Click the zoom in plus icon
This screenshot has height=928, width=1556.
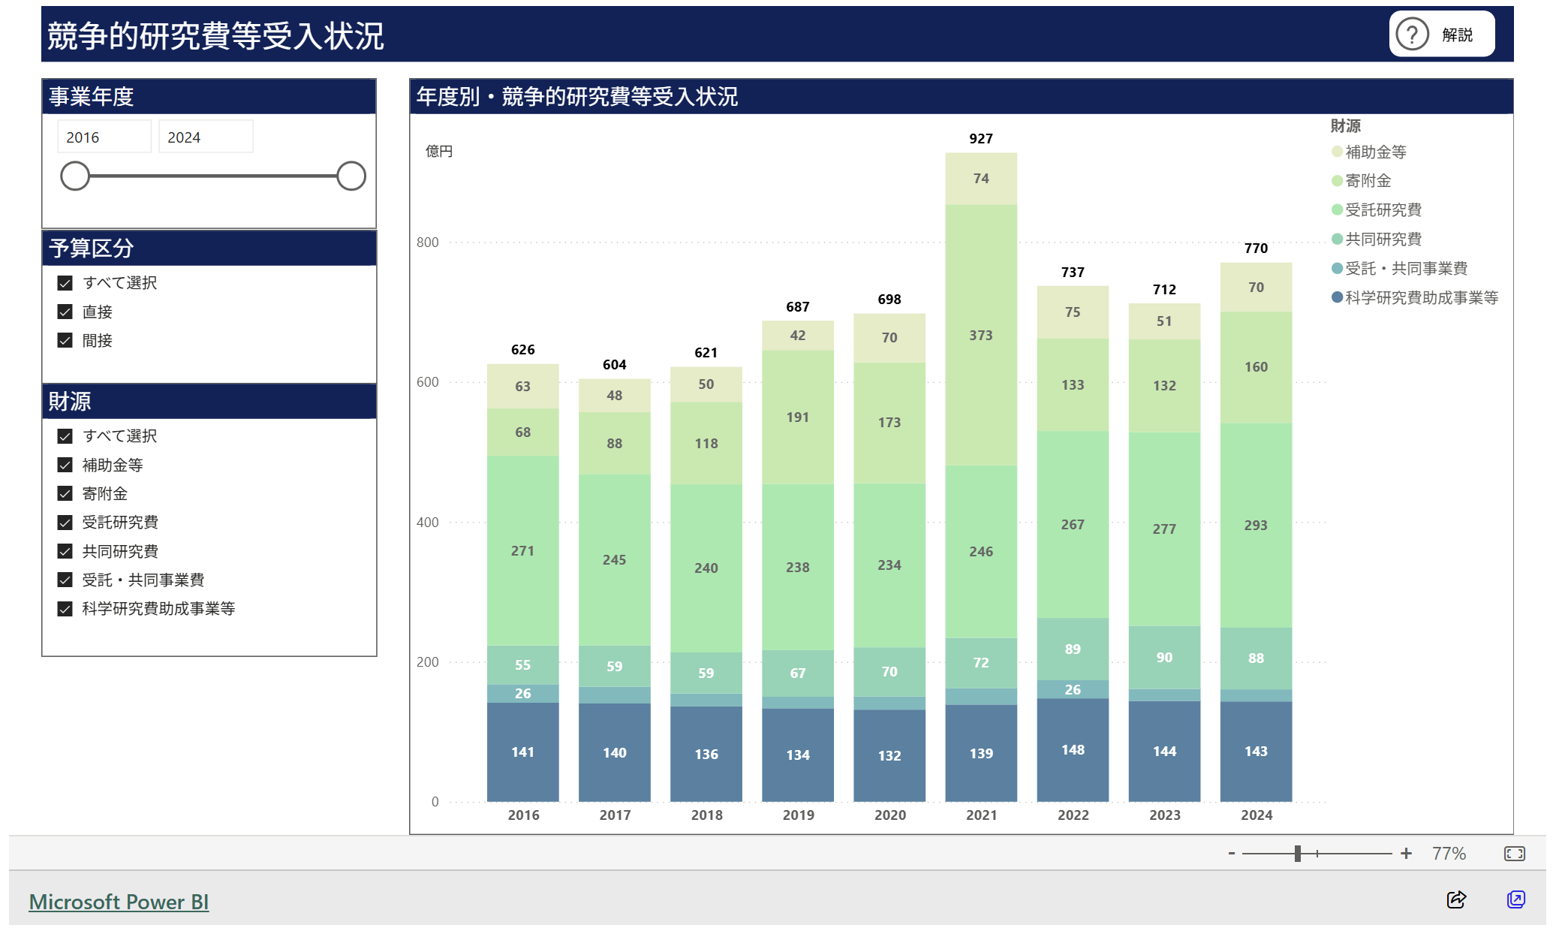pyautogui.click(x=1406, y=853)
